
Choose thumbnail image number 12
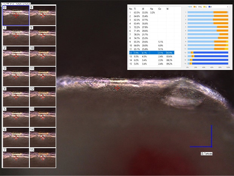[x=43, y=97]
